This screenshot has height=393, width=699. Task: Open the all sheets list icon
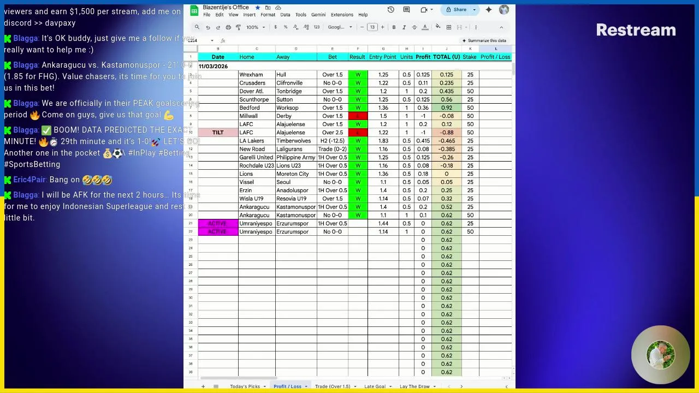[216, 386]
